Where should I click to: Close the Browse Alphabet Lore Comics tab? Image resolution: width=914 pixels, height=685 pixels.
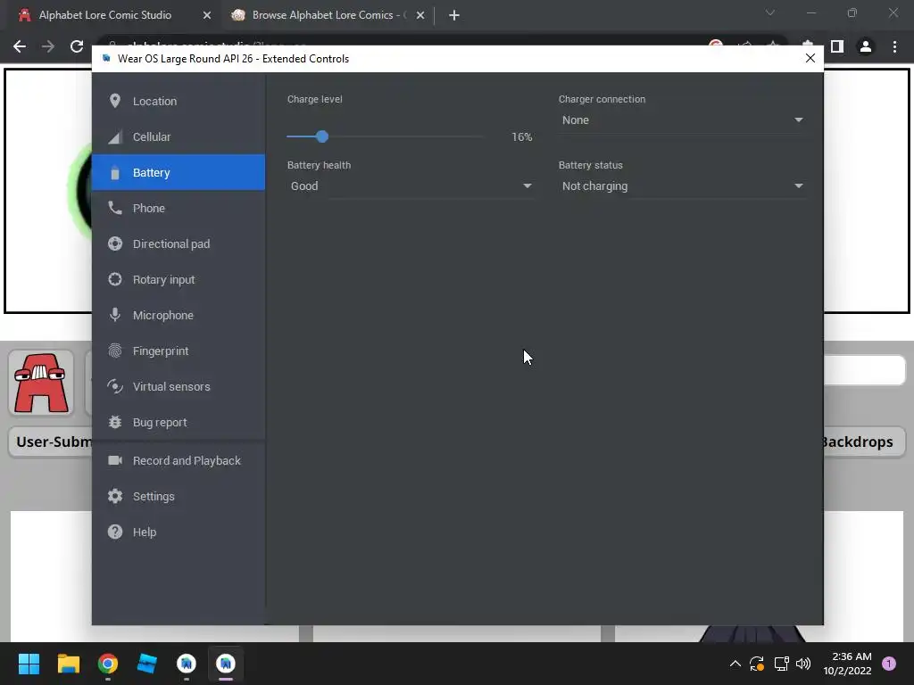click(x=420, y=16)
